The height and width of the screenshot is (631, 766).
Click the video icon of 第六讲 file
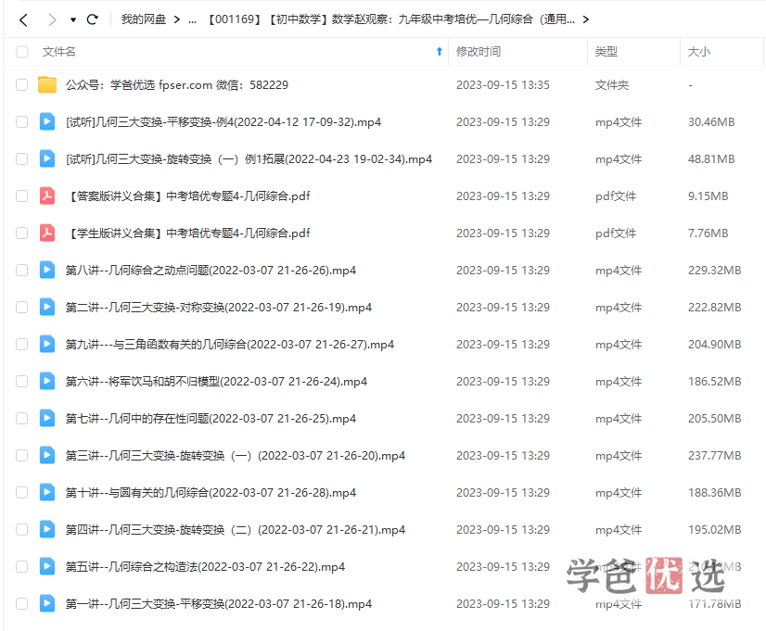click(x=47, y=381)
